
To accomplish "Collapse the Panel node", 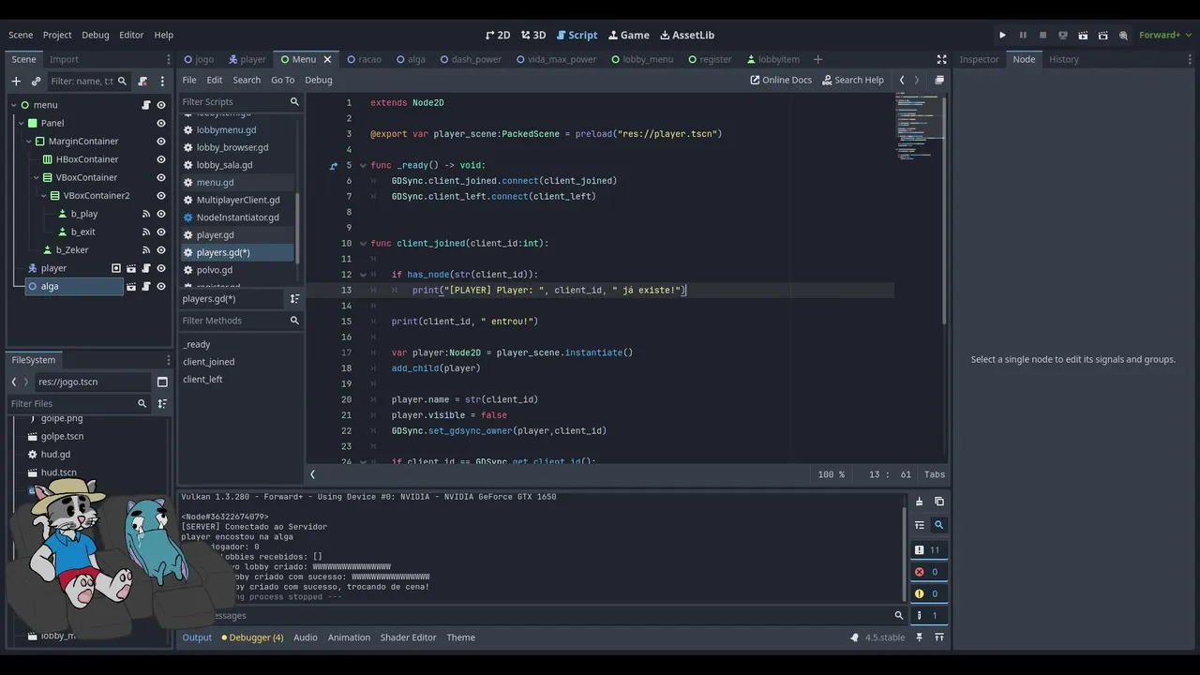I will point(21,123).
